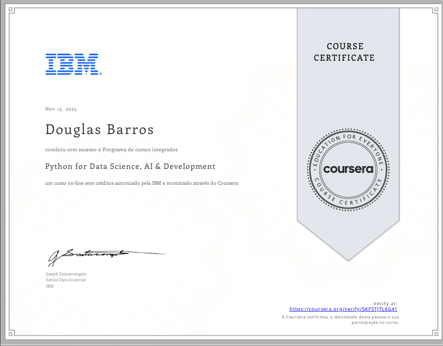Click the Coursera wordmark inside the seal
The image size is (443, 346).
[348, 168]
